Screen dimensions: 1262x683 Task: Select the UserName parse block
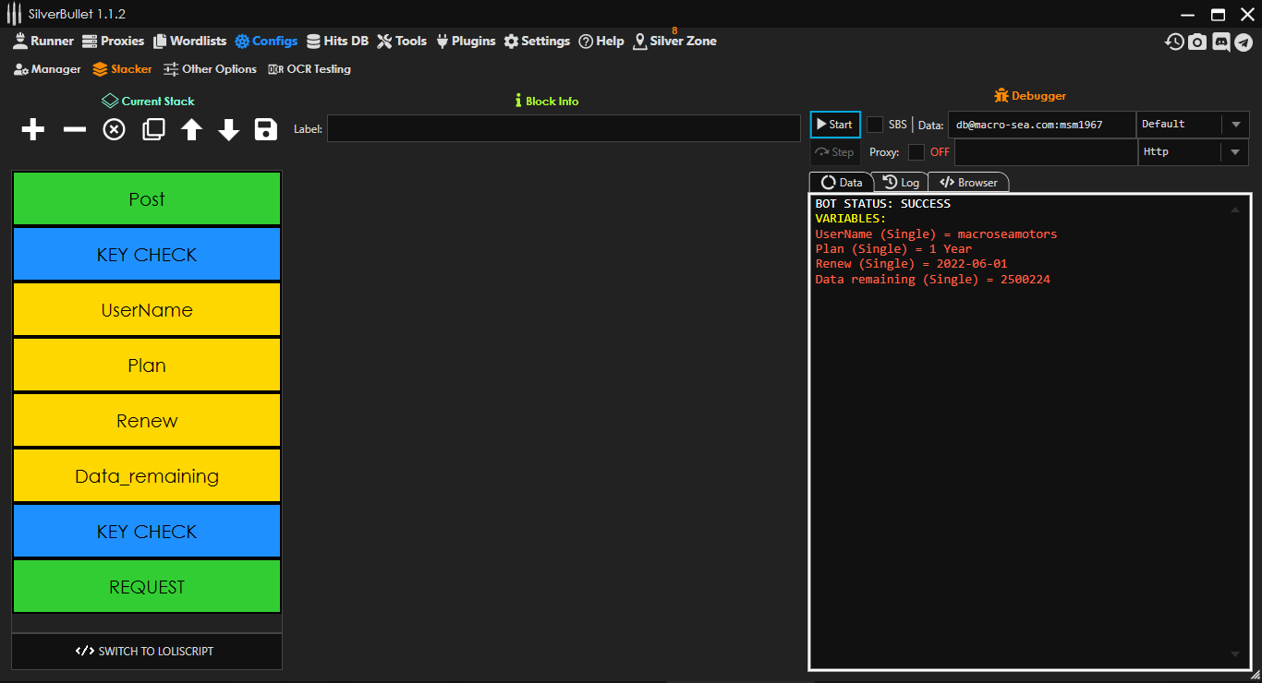(x=147, y=310)
